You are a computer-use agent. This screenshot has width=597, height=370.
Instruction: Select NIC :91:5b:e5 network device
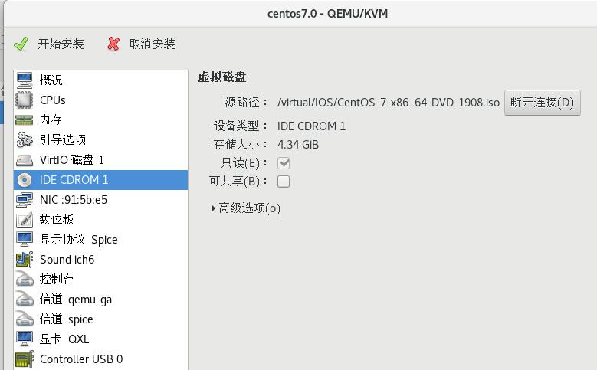(x=74, y=199)
